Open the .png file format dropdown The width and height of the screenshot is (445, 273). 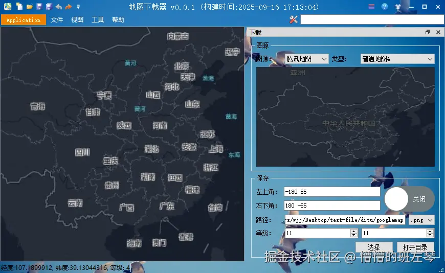[x=421, y=220]
